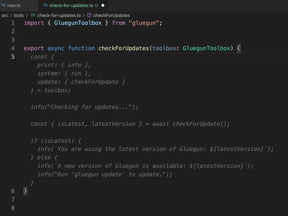The image size is (288, 216).
Task: Click the checkForUpdates function name
Action: point(123,48)
